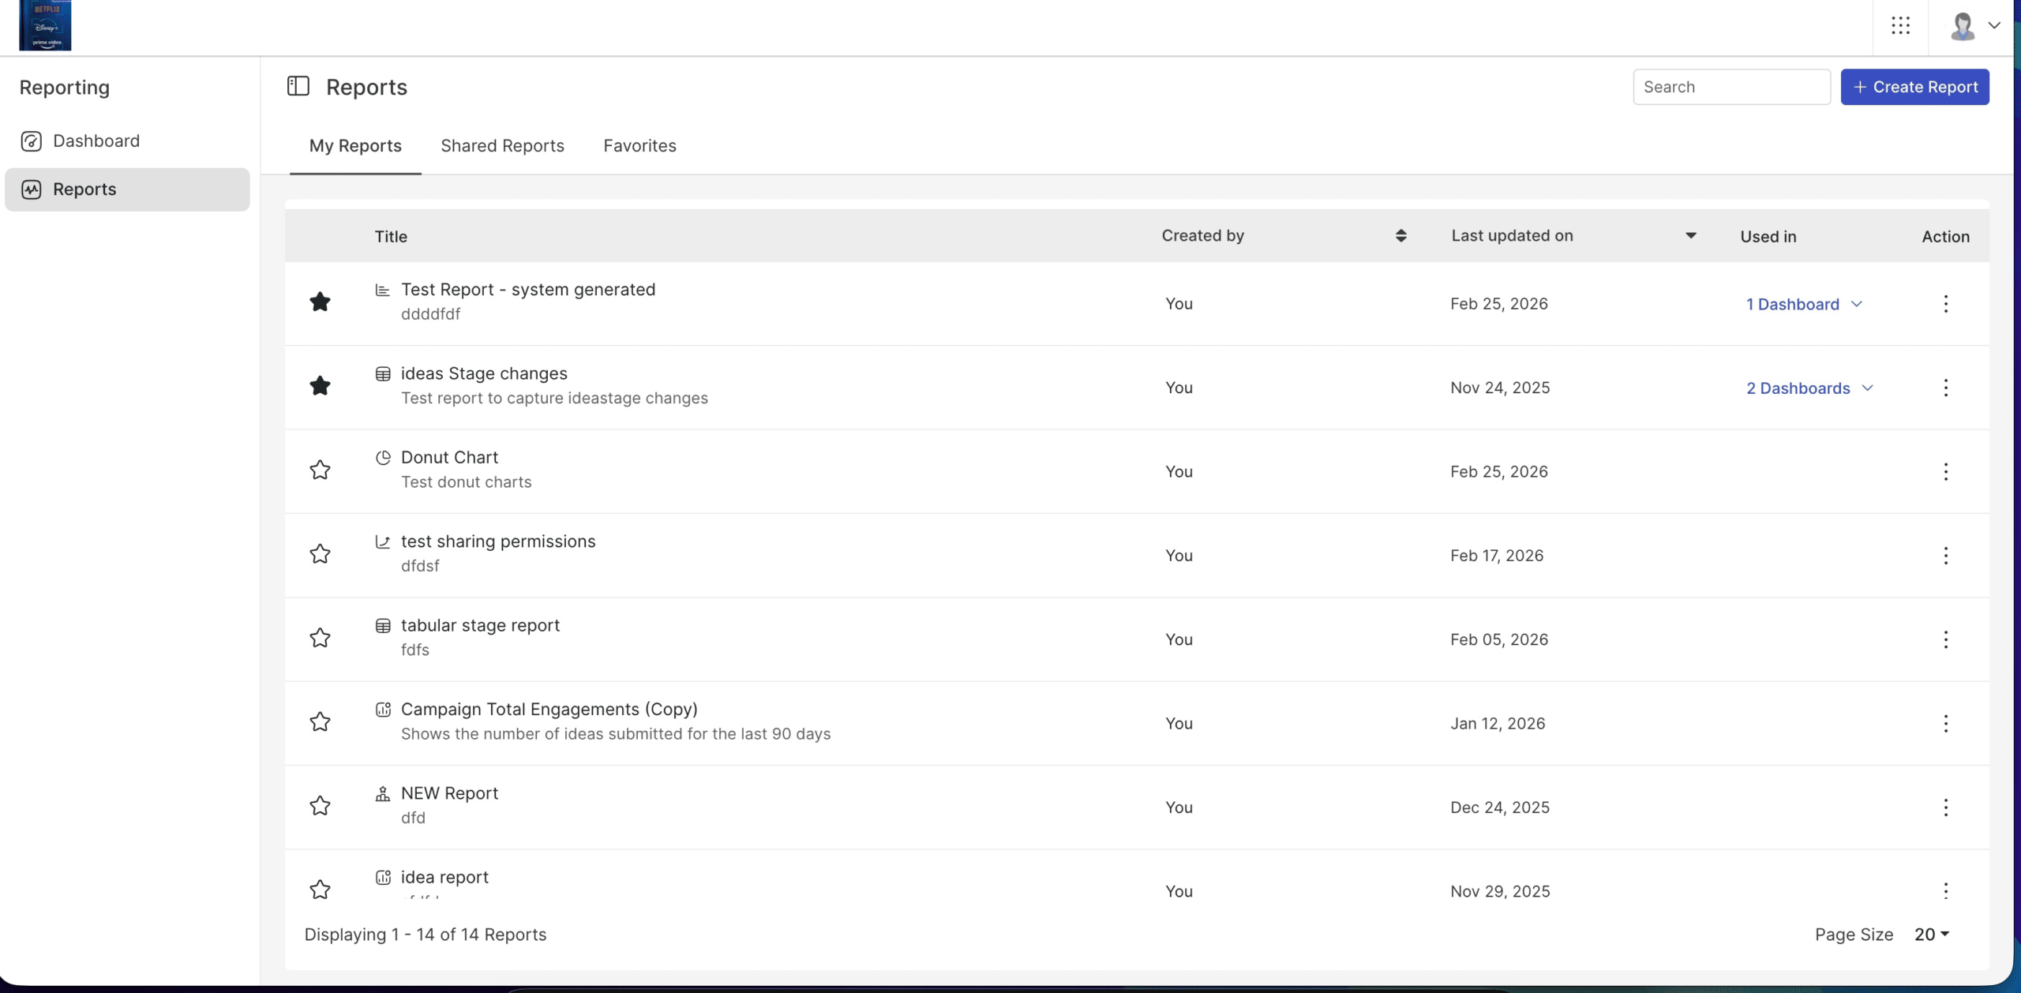
Task: Open the apps grid launcher icon
Action: [1900, 26]
